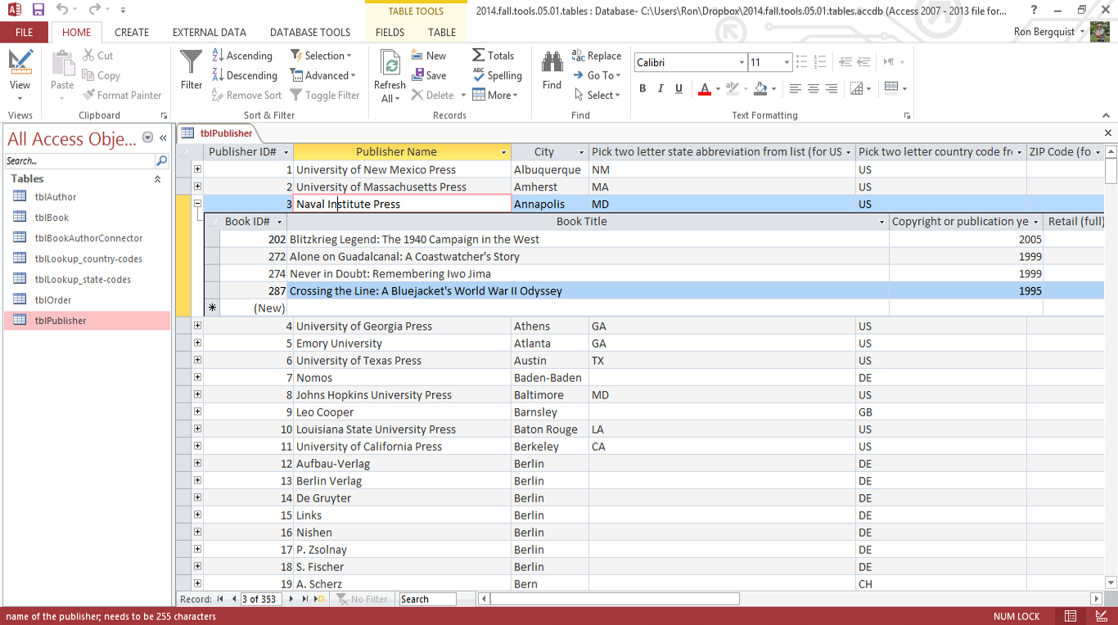Run the Spelling check
This screenshot has height=625, width=1118.
pyautogui.click(x=497, y=75)
